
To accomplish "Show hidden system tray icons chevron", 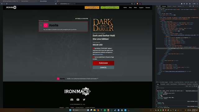I will coord(151,110).
